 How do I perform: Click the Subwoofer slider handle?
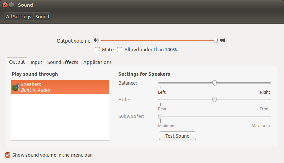pyautogui.click(x=160, y=116)
